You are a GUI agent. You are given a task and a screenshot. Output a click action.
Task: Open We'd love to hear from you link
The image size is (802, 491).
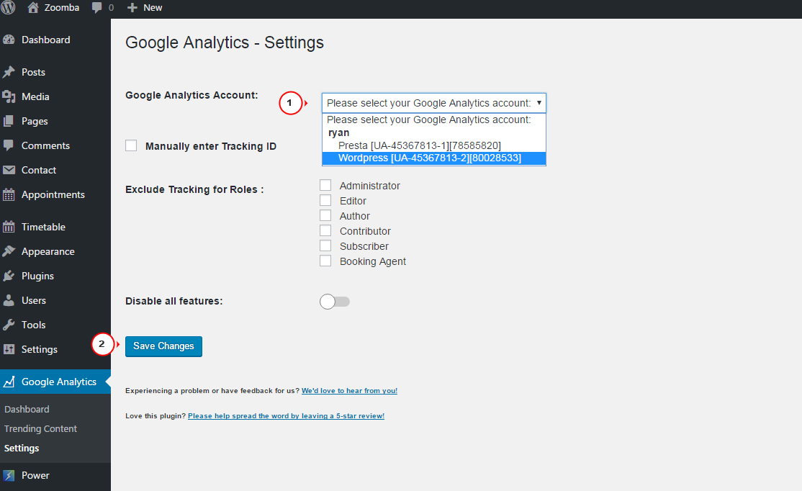[x=349, y=391]
